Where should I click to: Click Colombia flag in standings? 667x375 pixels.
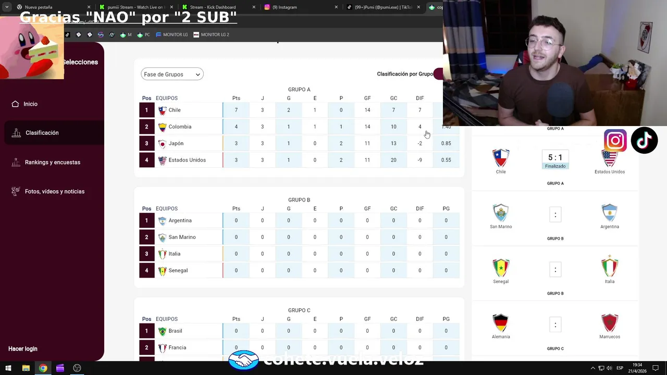tap(162, 127)
